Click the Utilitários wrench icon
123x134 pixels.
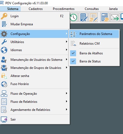pyautogui.click(x=4, y=42)
